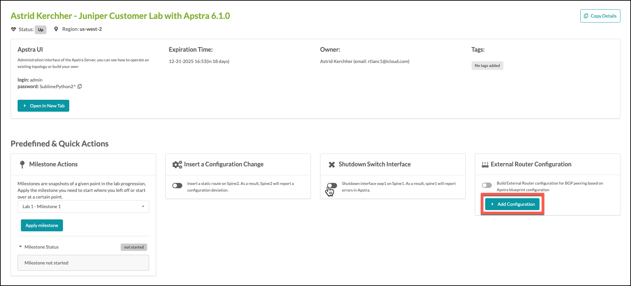631x286 pixels.
Task: Click the Milestone Actions pin icon
Action: [22, 164]
